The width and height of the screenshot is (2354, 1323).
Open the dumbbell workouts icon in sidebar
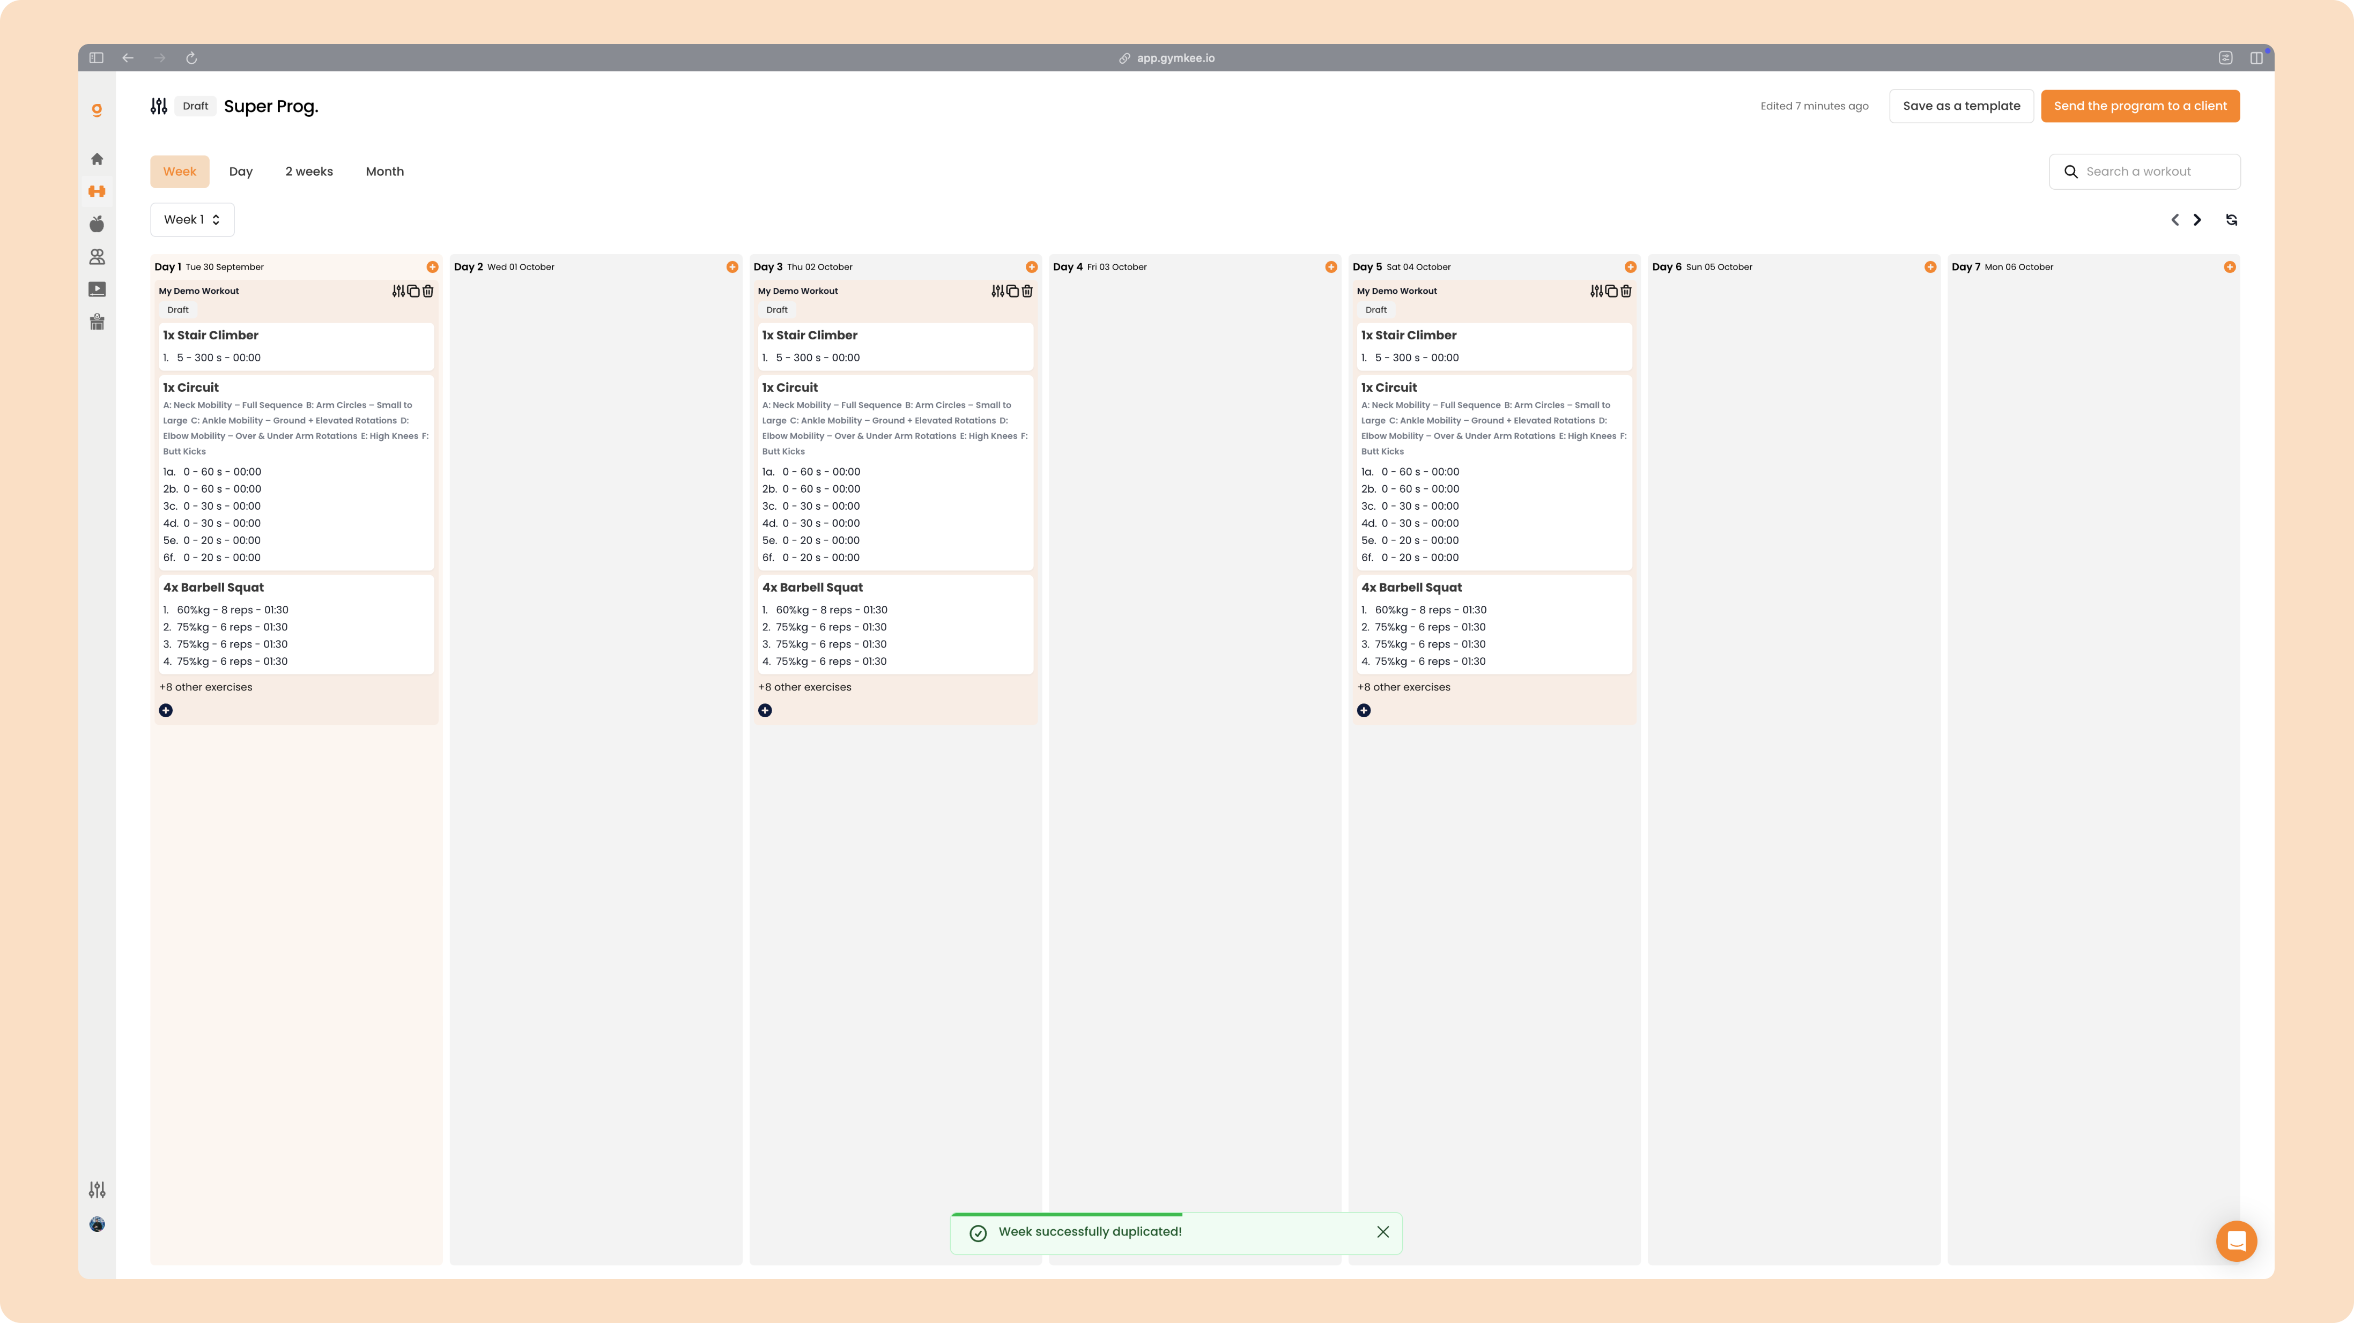(97, 191)
